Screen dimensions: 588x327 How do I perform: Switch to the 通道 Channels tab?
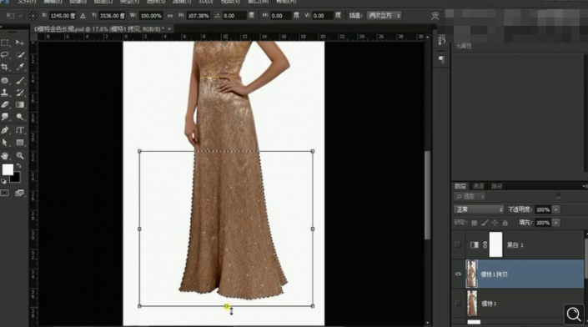click(x=478, y=186)
